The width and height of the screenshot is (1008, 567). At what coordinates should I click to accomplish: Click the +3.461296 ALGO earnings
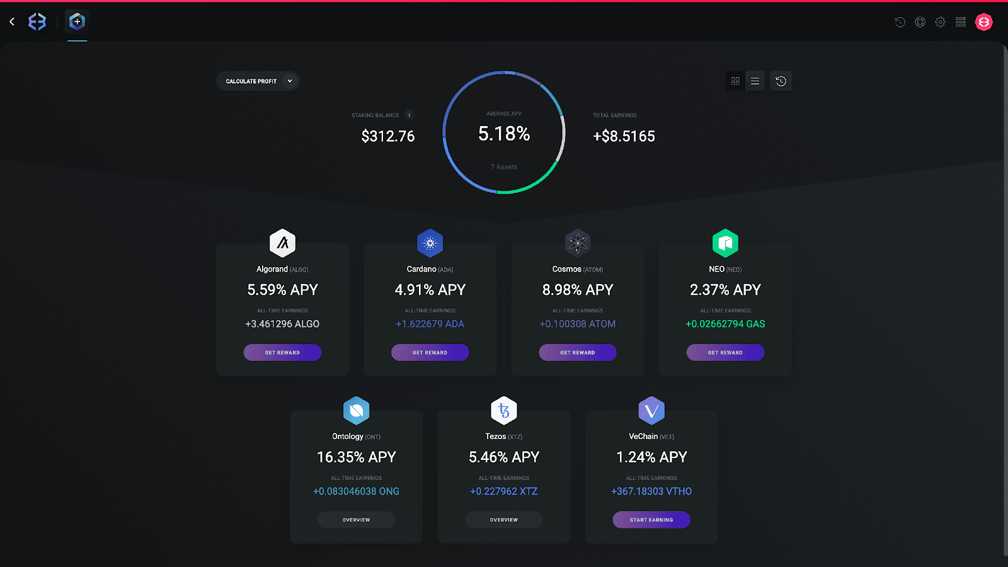click(282, 324)
